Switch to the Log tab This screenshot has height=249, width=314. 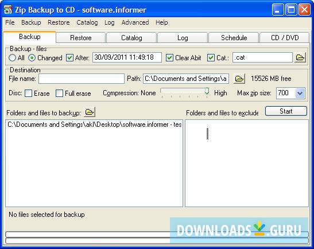pyautogui.click(x=183, y=38)
